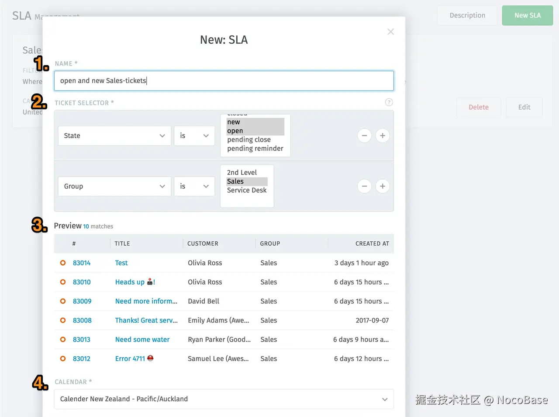Add a condition after the State row
Viewport: 559px width, 417px height.
tap(383, 136)
